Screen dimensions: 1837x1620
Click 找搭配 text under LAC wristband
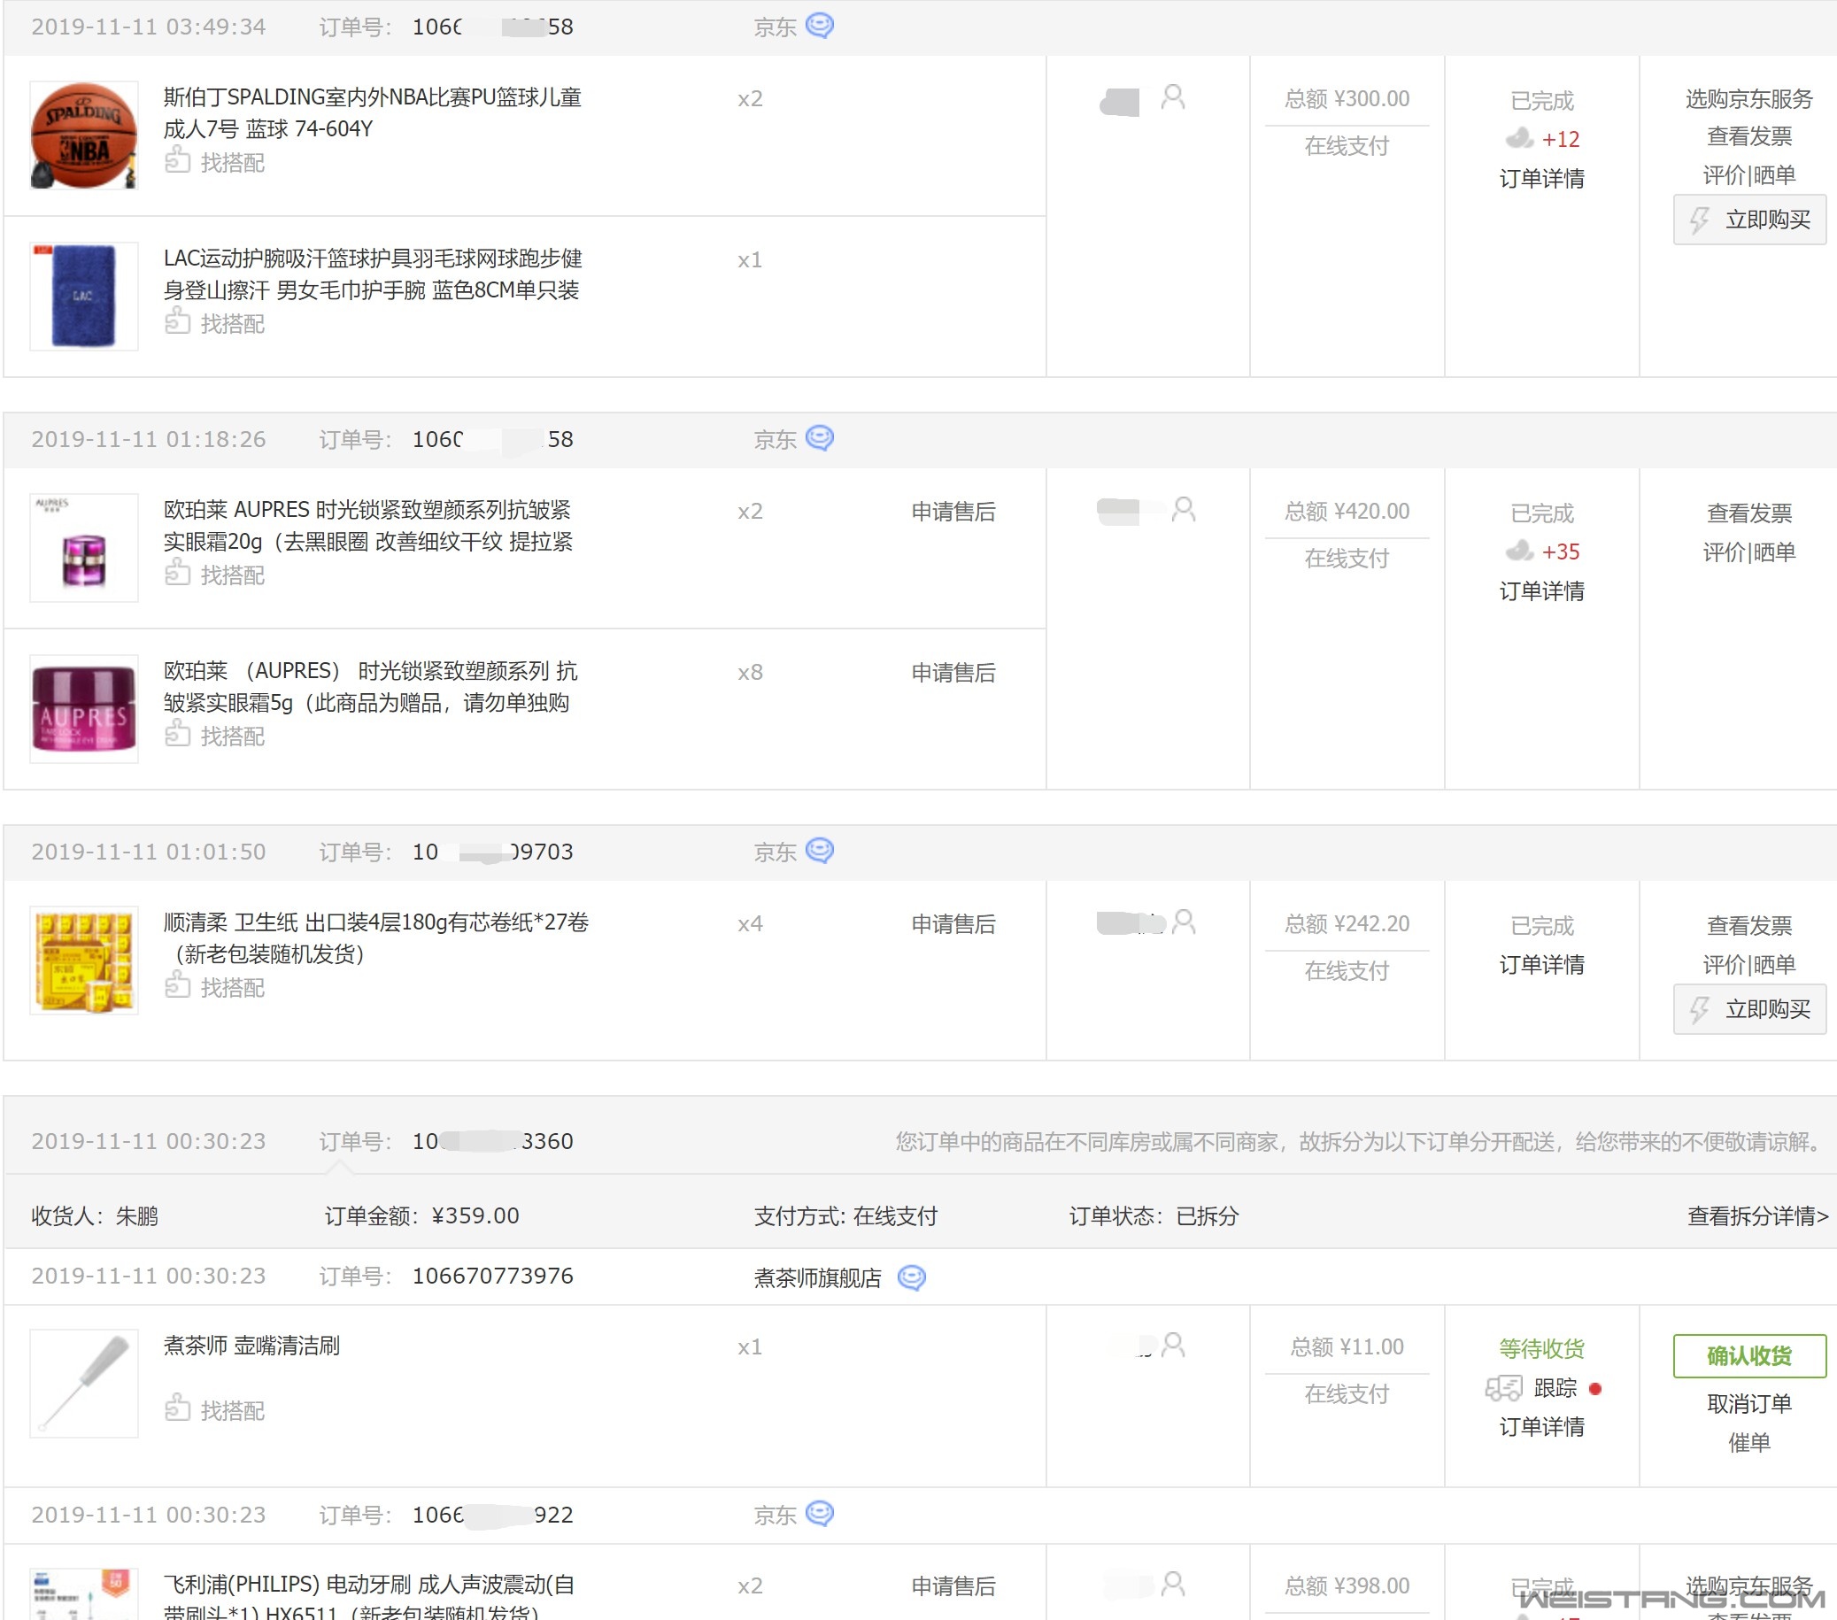tap(232, 322)
